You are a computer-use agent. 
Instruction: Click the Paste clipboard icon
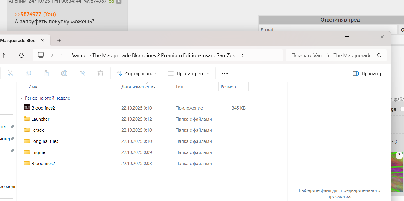click(x=46, y=73)
